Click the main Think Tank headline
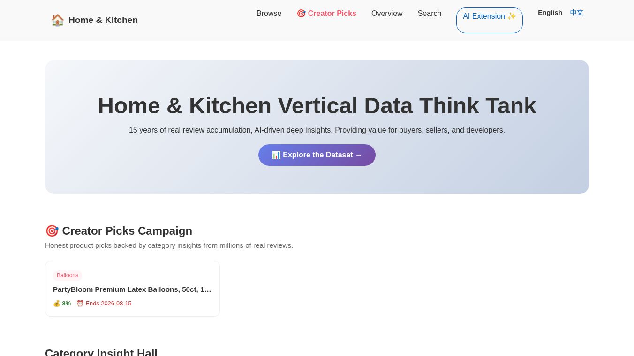 pos(317,106)
